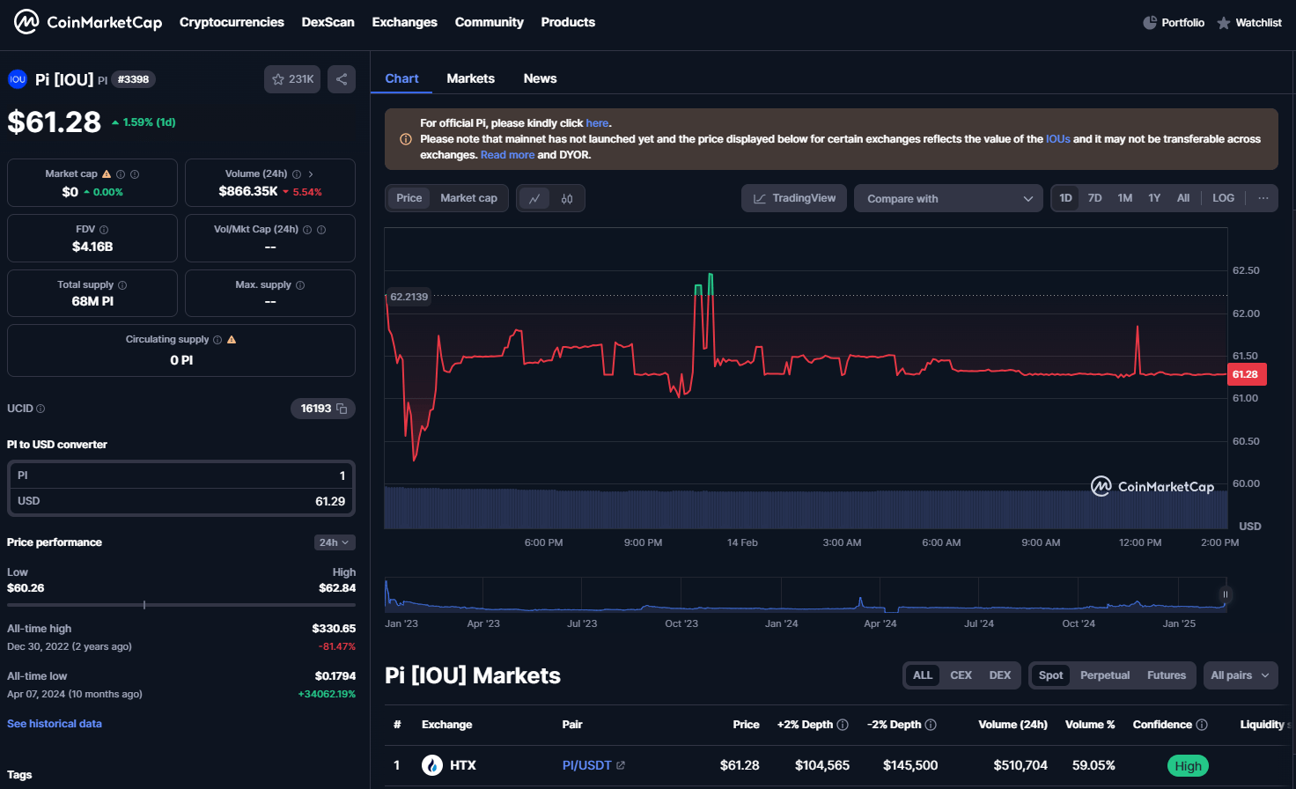Switch chart to Market cap view

point(469,198)
